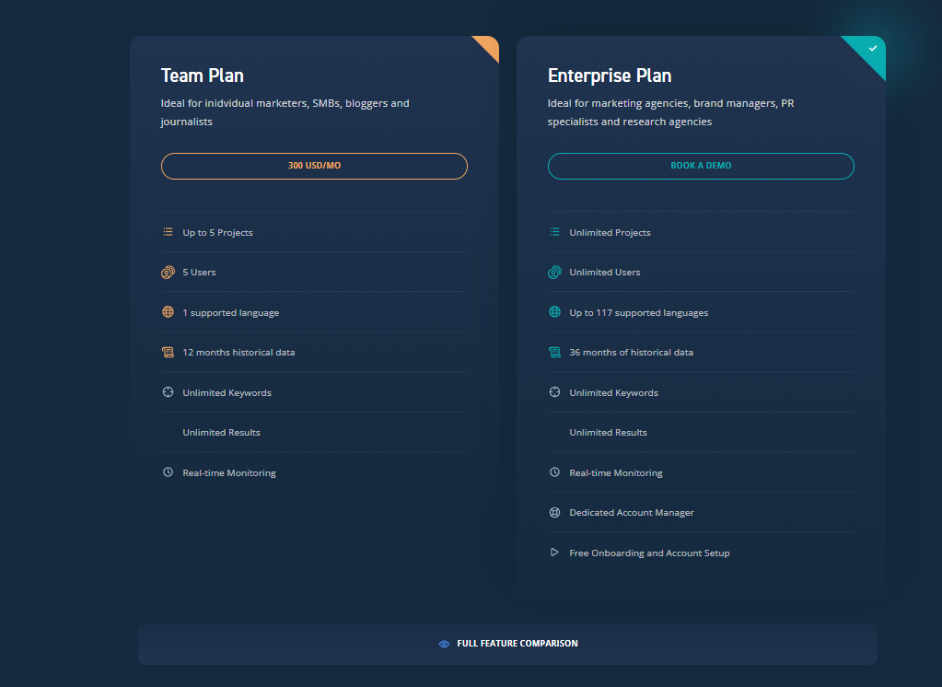
Task: Click the Team Plan description about individual marketers
Action: click(x=285, y=112)
